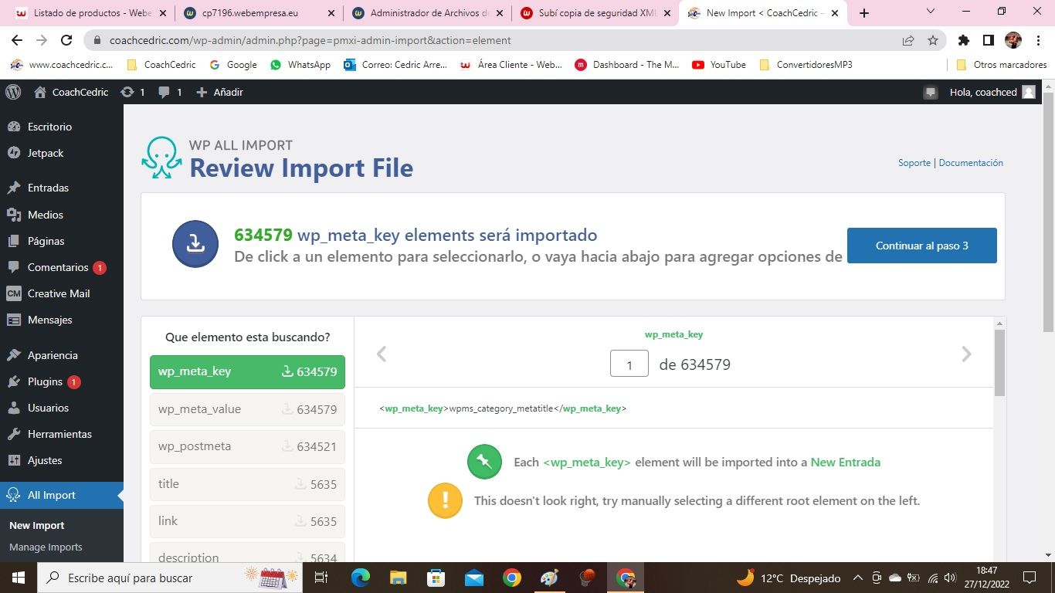Open WhatsApp bookmark
Viewport: 1055px width, 593px height.
(300, 65)
